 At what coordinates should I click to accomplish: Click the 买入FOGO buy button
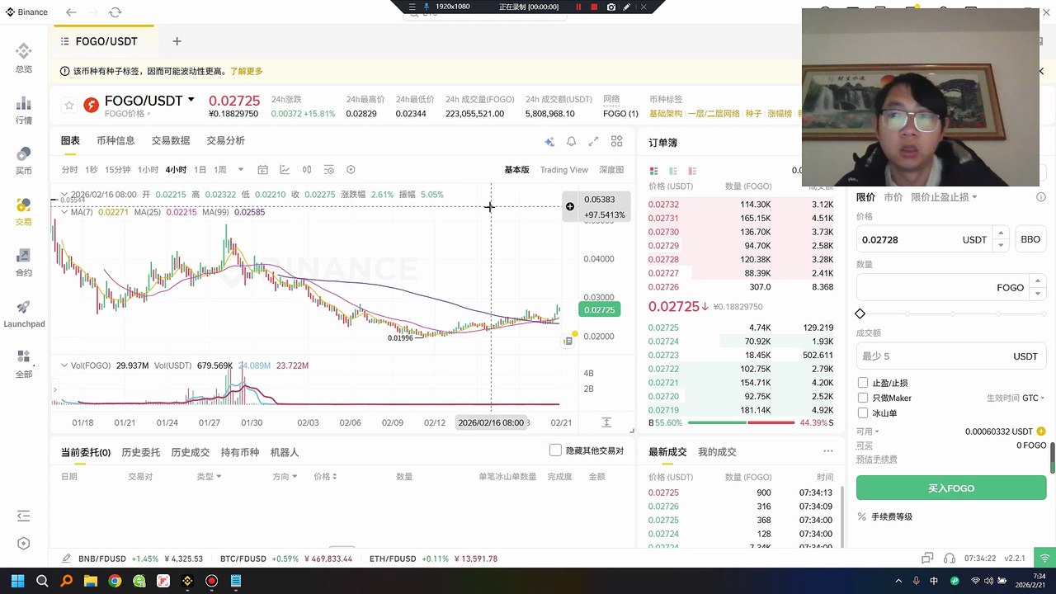[x=950, y=488]
